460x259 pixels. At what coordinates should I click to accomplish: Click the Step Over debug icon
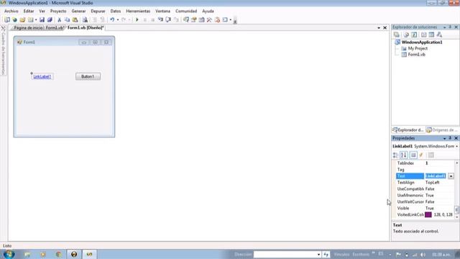(x=168, y=19)
